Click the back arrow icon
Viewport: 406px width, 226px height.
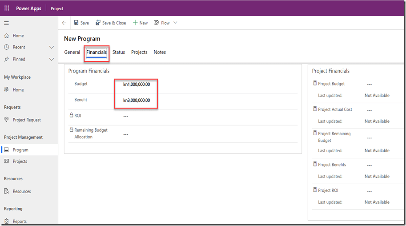click(x=64, y=23)
